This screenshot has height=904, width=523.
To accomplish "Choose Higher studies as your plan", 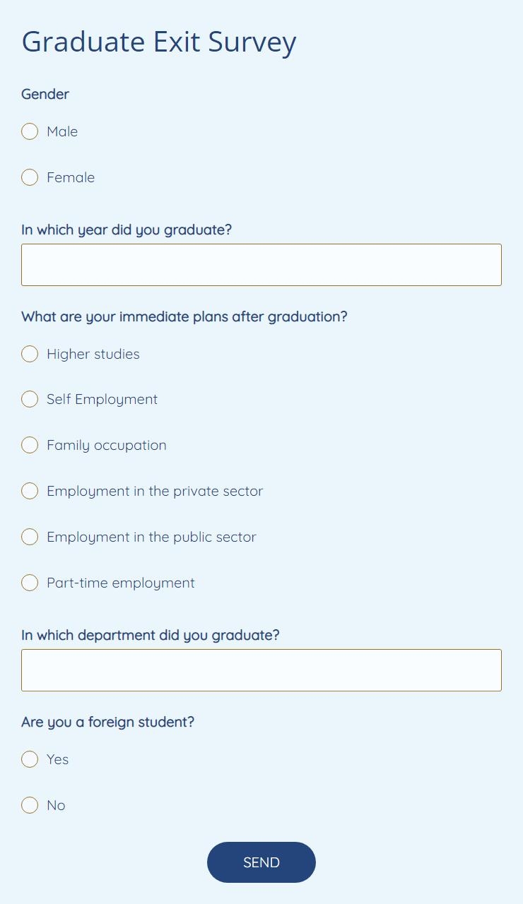I will pos(30,354).
